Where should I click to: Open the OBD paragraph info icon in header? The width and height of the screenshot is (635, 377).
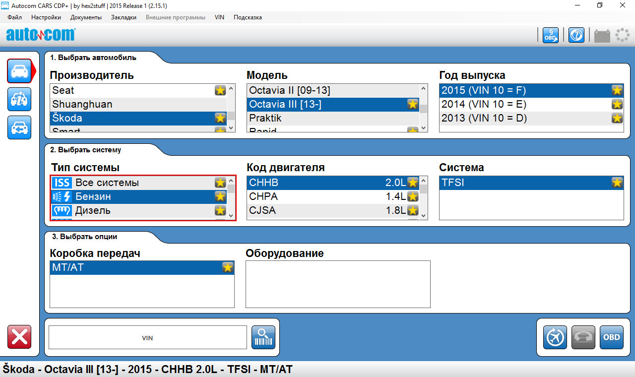click(550, 35)
